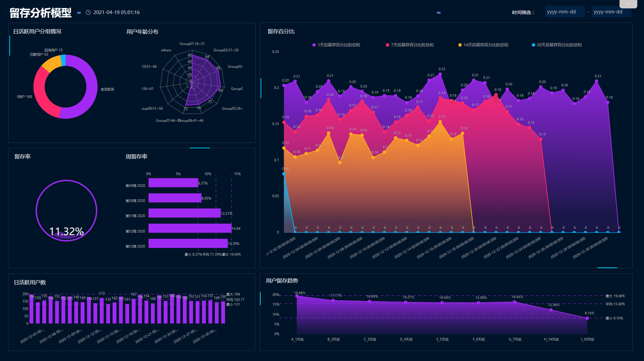This screenshot has height=361, width=644.
Task: Click the 8.16% point at I_30天后
Action: 587,318
